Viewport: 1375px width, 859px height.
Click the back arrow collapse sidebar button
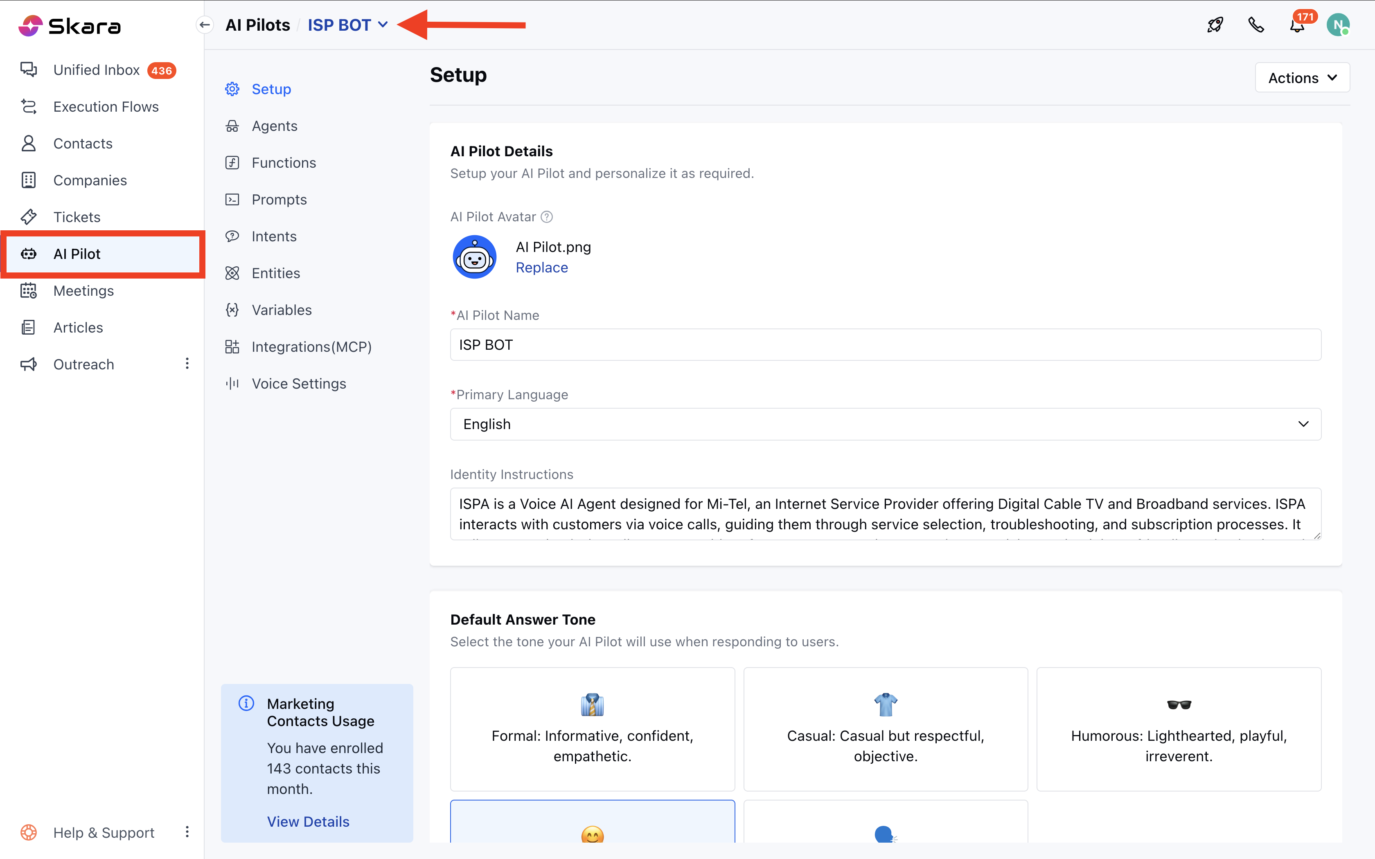(205, 25)
